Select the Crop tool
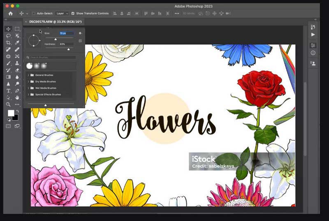Image resolution: width=329 pixels, height=221 pixels. pos(8,43)
